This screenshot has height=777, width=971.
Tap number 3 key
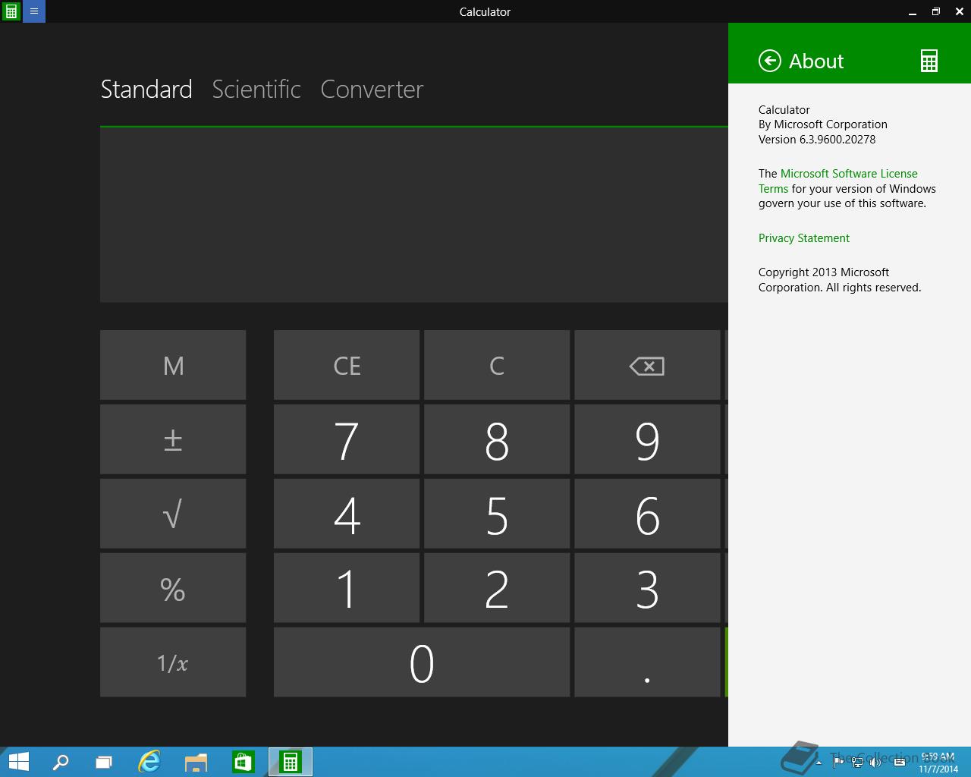[x=647, y=588]
